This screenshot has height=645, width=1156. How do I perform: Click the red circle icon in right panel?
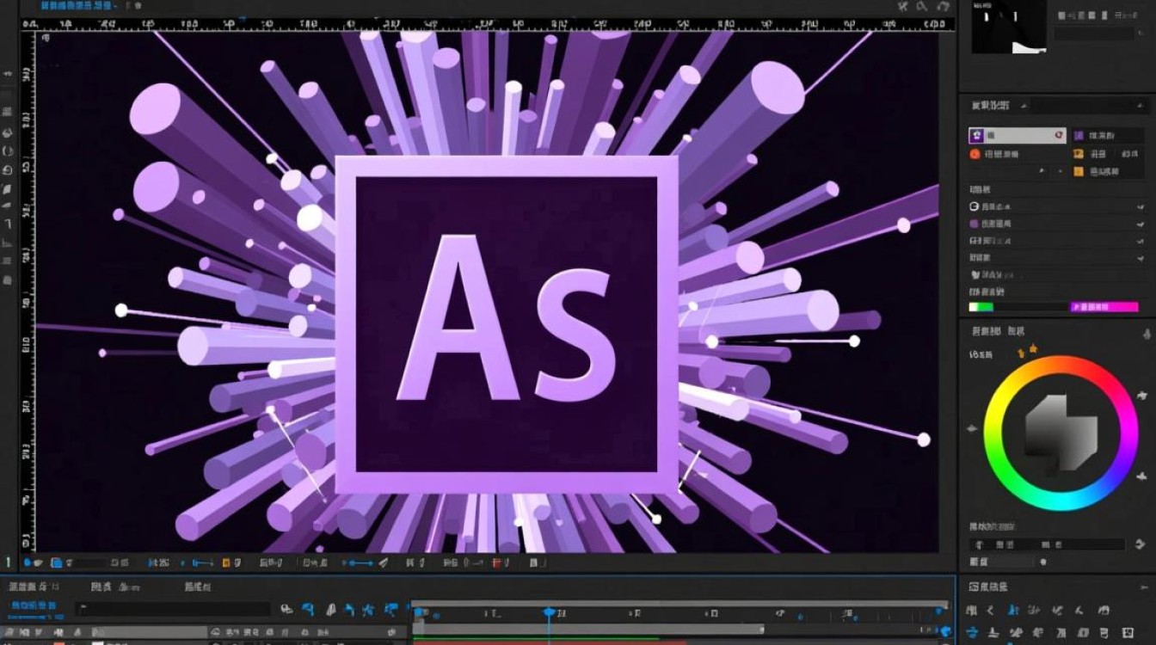[975, 154]
